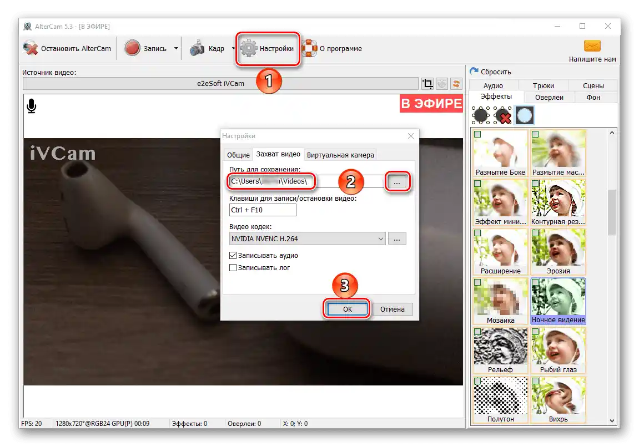639x447 pixels.
Task: Select the Эффект мини... thumbnail
Action: pyautogui.click(x=501, y=202)
